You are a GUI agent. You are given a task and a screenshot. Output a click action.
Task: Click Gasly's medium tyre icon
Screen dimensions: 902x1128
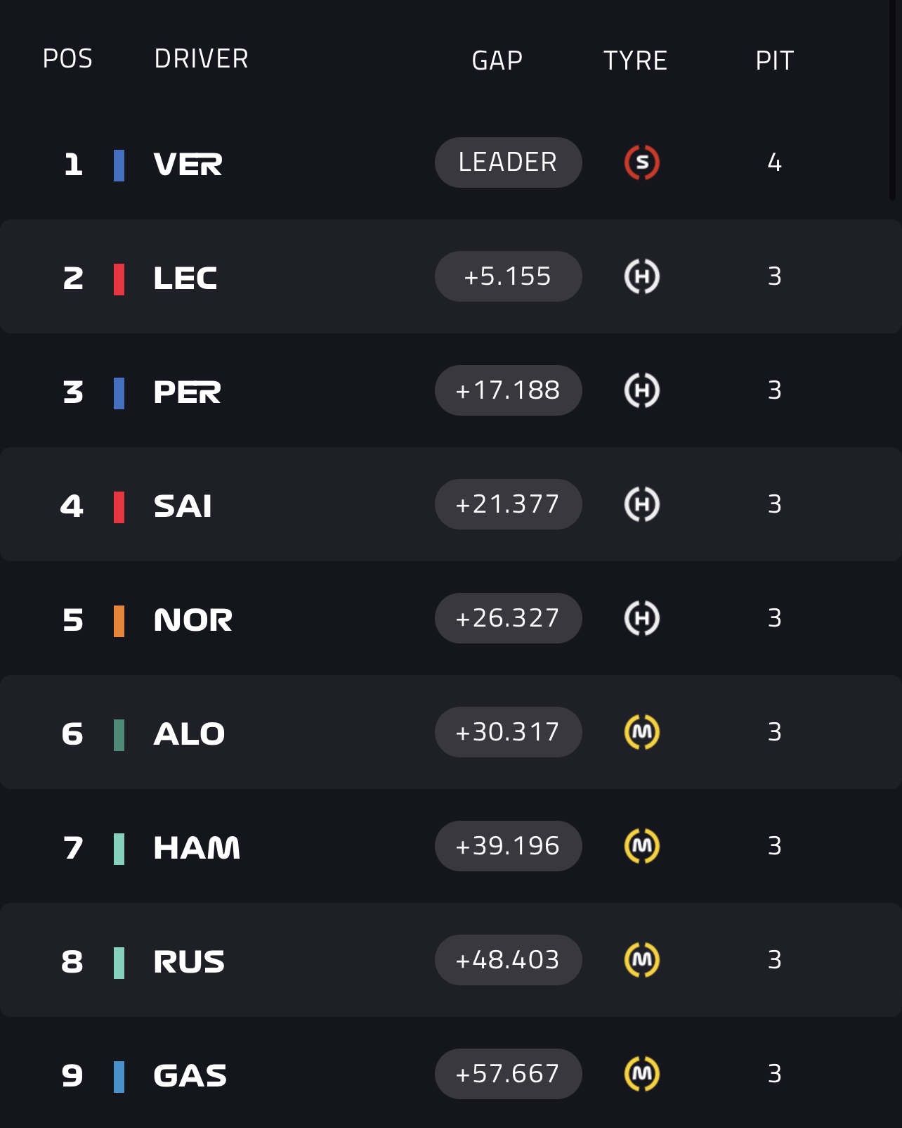(x=641, y=1074)
